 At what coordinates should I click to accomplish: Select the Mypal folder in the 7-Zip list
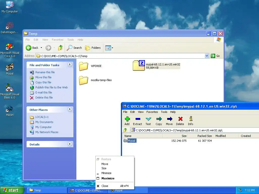point(130,141)
